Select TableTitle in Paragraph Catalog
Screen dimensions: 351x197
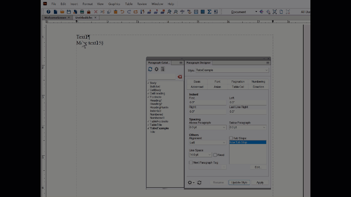[156, 125]
